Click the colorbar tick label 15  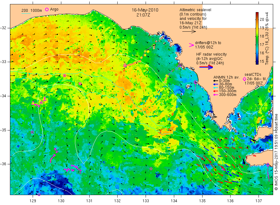coord(262,61)
